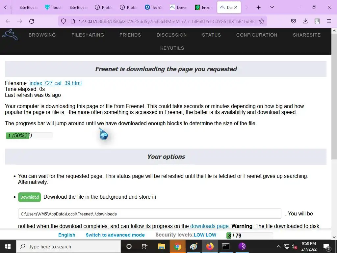
Task: Click the Firefox account avatar icon
Action: (x=317, y=21)
